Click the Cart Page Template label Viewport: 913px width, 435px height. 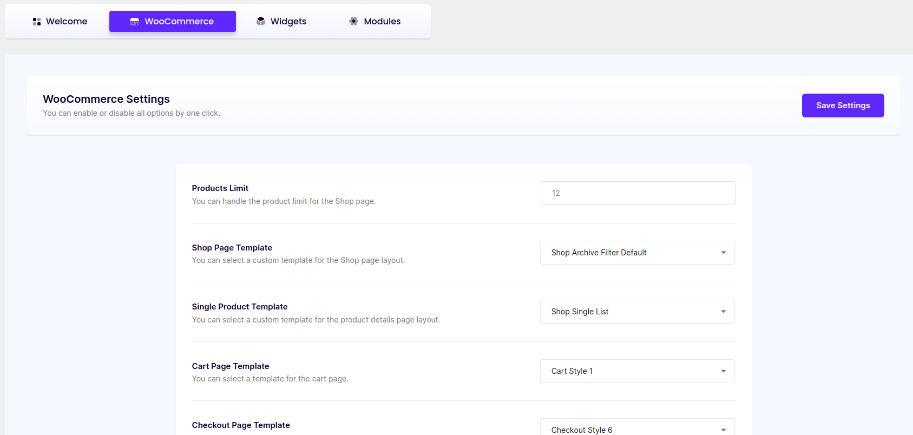(230, 366)
